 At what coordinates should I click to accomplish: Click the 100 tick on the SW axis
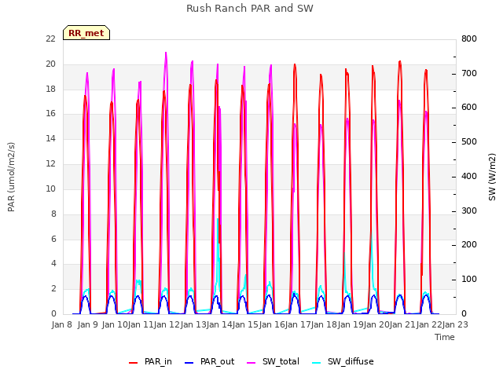point(468,280)
